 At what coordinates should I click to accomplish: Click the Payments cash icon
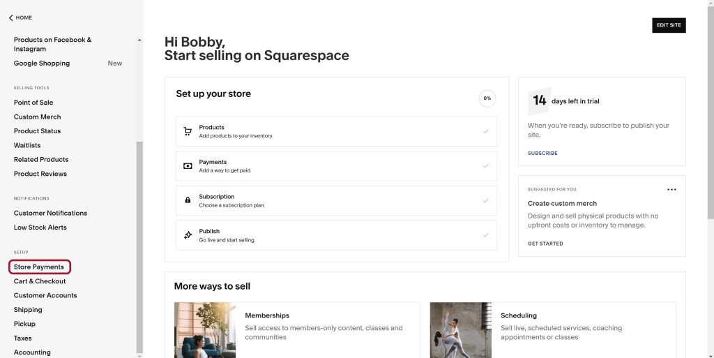point(187,166)
